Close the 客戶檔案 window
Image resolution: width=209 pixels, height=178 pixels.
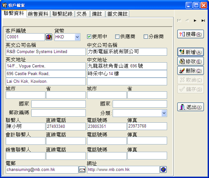pos(204,5)
